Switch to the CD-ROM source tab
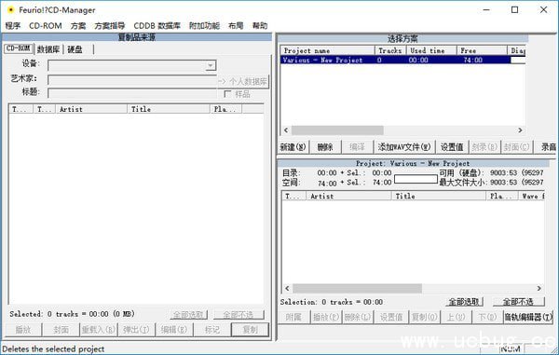 pos(19,48)
